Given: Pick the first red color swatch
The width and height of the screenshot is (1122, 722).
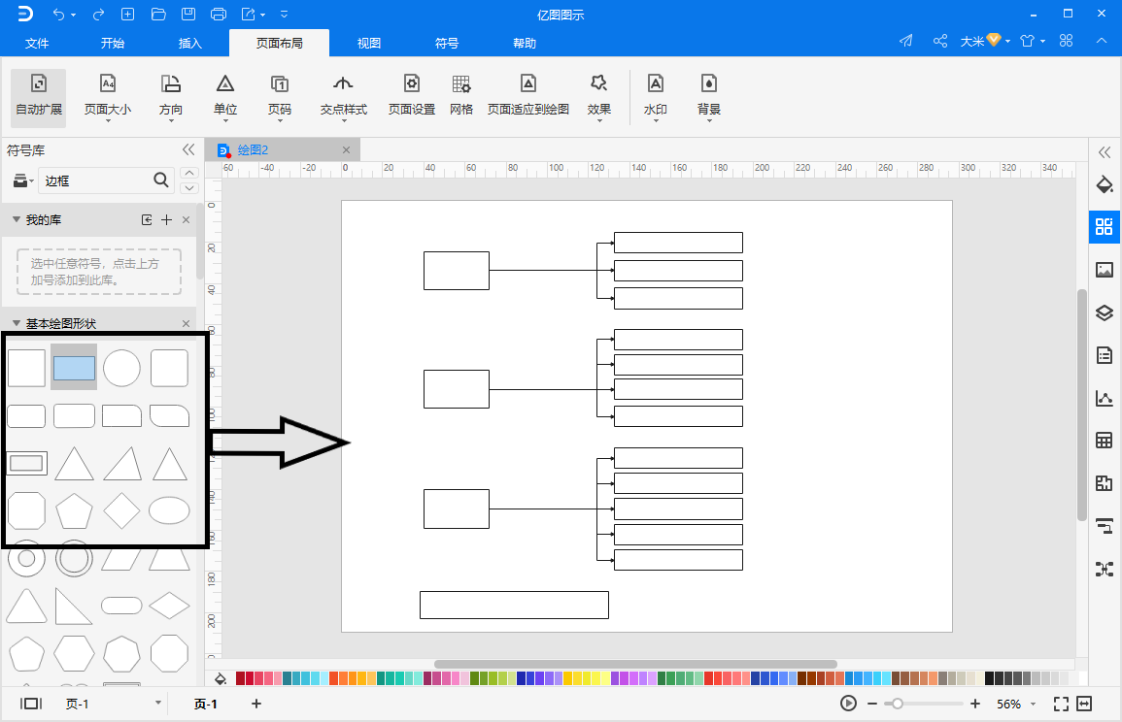Looking at the screenshot, I should pos(241,678).
